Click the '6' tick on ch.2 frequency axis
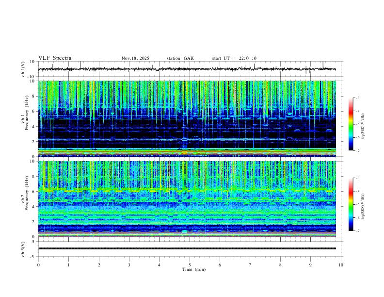The height and width of the screenshot is (297, 384). (x=33, y=192)
